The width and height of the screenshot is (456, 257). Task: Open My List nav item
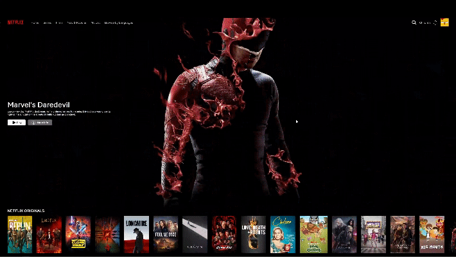(x=96, y=22)
